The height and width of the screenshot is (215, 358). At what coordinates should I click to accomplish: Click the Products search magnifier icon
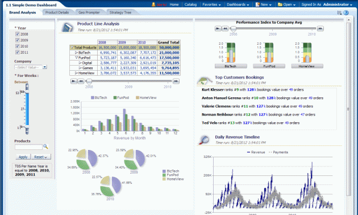45,147
